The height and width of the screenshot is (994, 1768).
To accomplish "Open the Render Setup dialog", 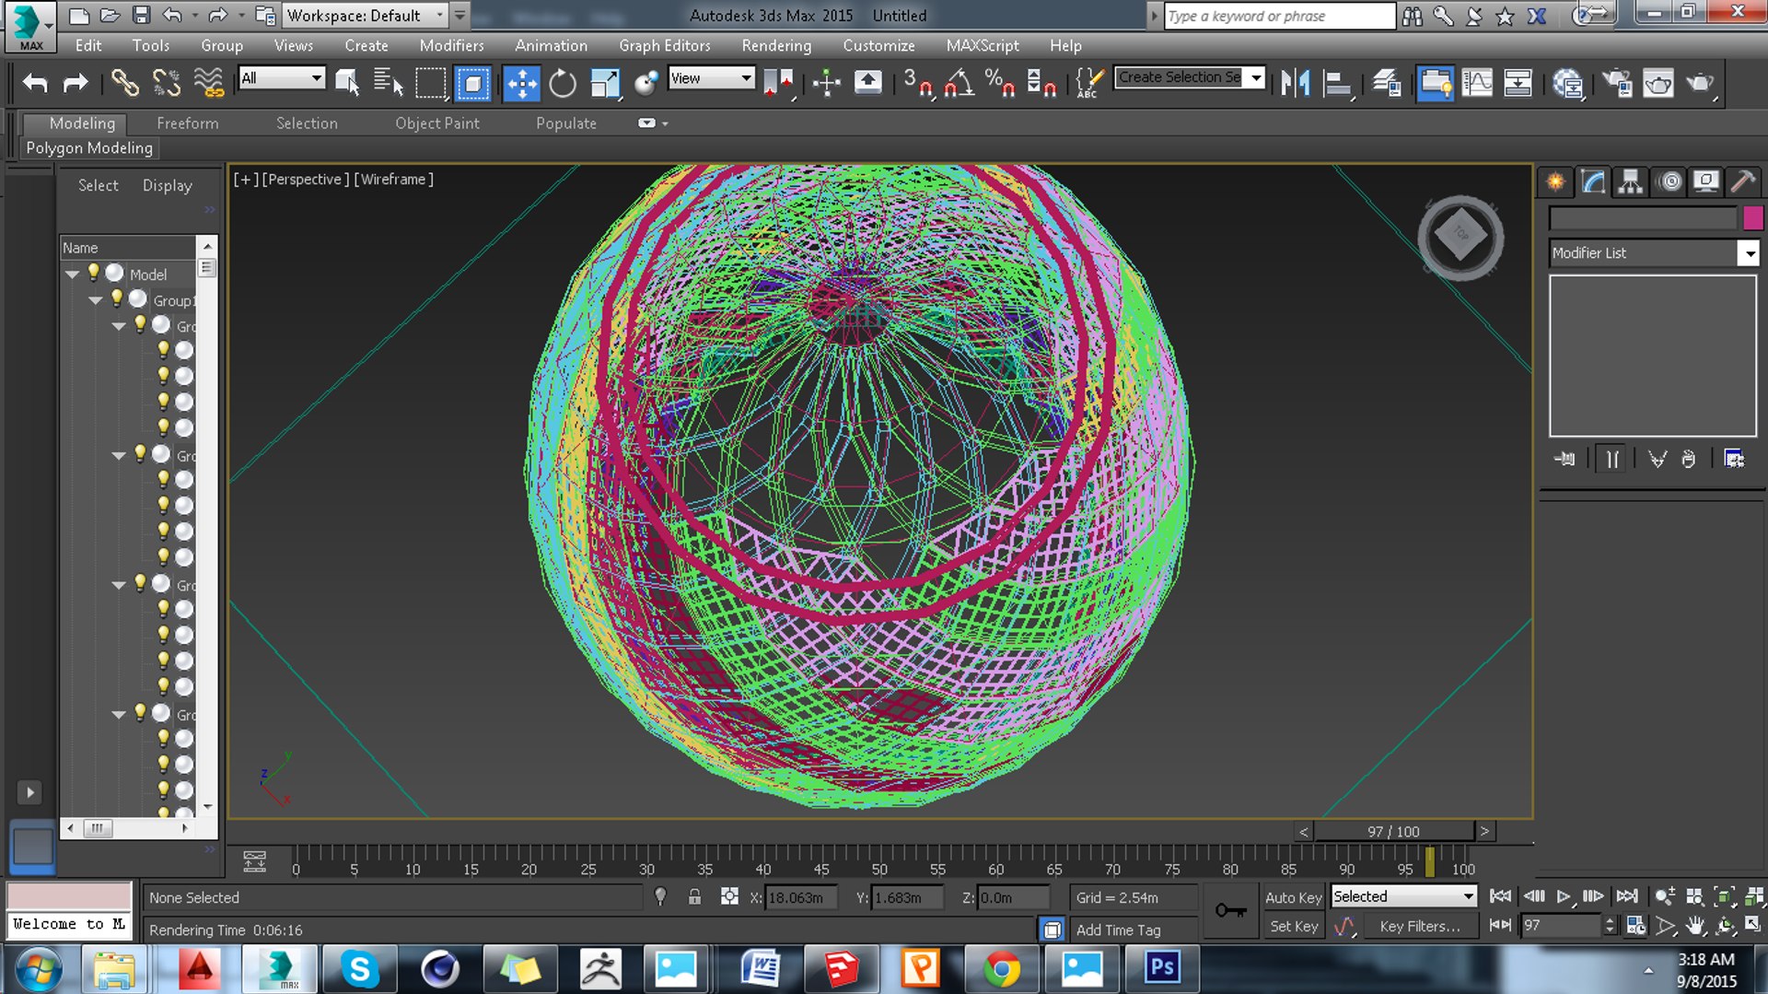I will (1617, 83).
